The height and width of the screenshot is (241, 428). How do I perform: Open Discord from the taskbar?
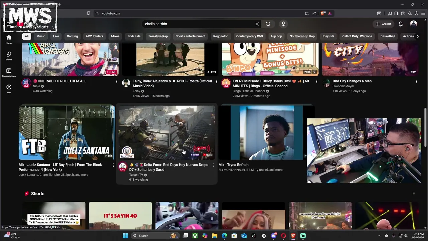point(274,236)
